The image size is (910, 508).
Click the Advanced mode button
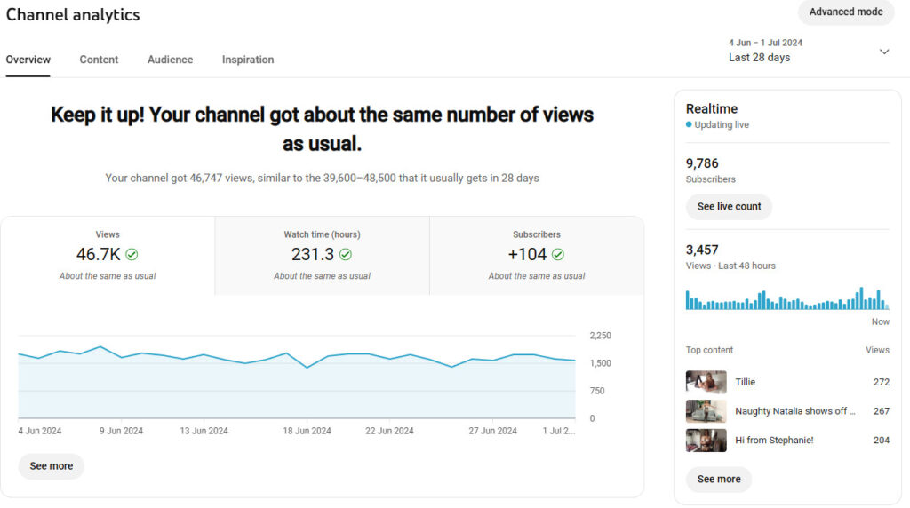845,12
